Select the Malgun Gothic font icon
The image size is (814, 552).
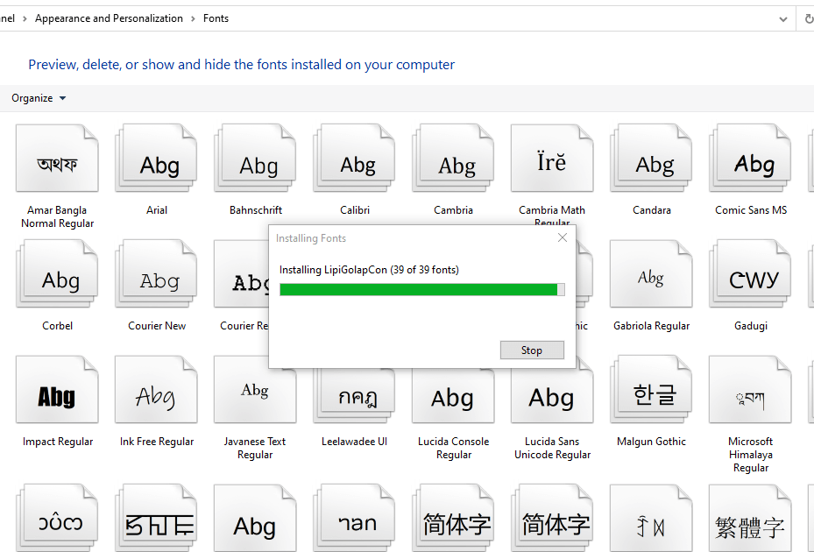652,391
